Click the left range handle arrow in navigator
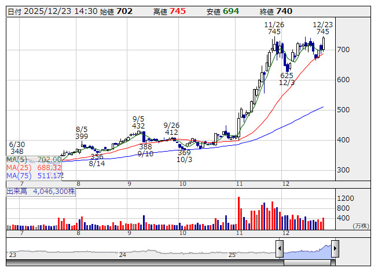The width and height of the screenshot is (378, 272). click(280, 248)
